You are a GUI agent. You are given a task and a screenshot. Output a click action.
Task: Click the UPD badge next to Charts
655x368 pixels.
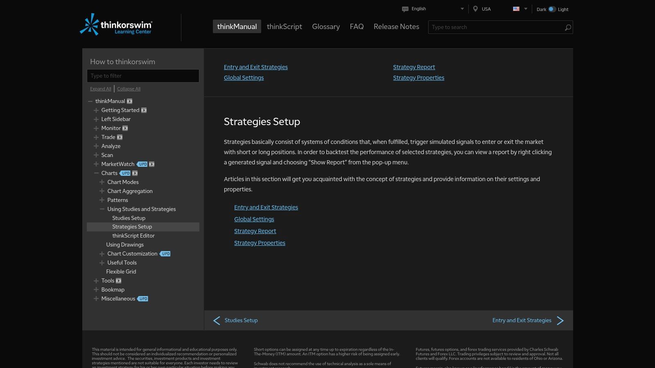(125, 173)
